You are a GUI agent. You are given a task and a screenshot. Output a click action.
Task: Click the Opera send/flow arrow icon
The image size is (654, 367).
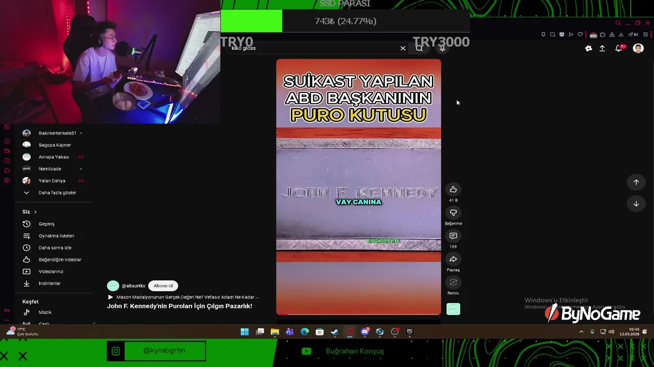(571, 35)
